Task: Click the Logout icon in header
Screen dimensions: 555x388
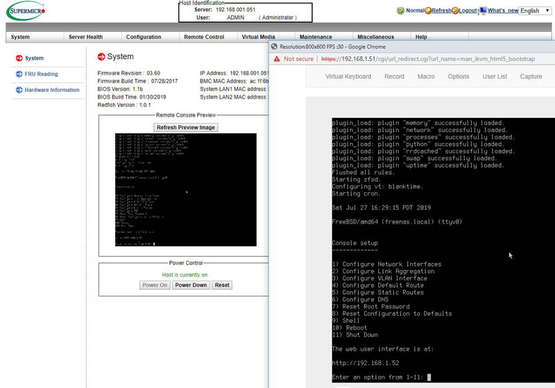Action: 455,11
